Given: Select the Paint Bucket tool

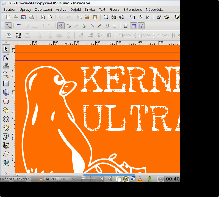Looking at the screenshot, I should point(6,163).
